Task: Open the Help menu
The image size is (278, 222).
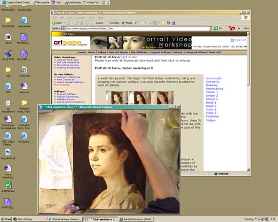Action: click(x=100, y=18)
